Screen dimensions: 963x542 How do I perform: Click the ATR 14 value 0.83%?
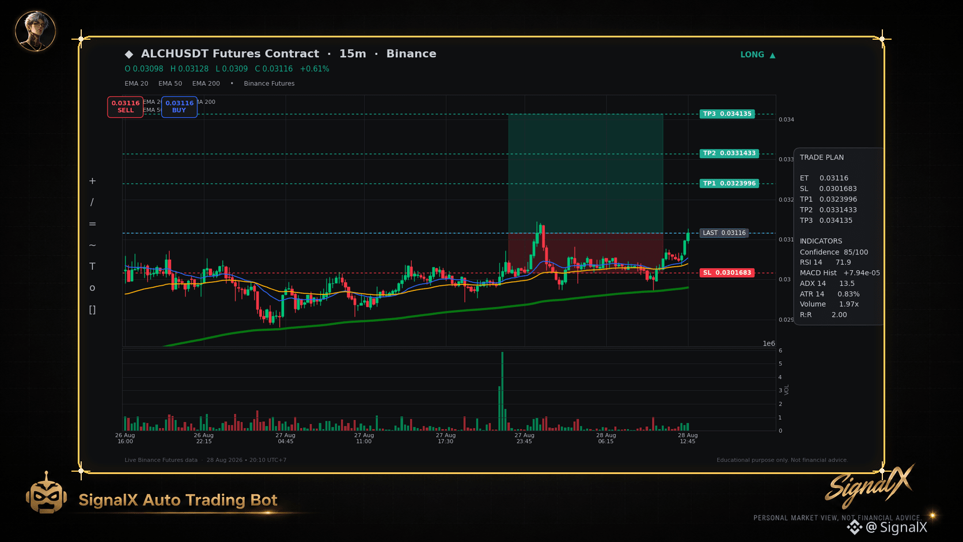830,294
